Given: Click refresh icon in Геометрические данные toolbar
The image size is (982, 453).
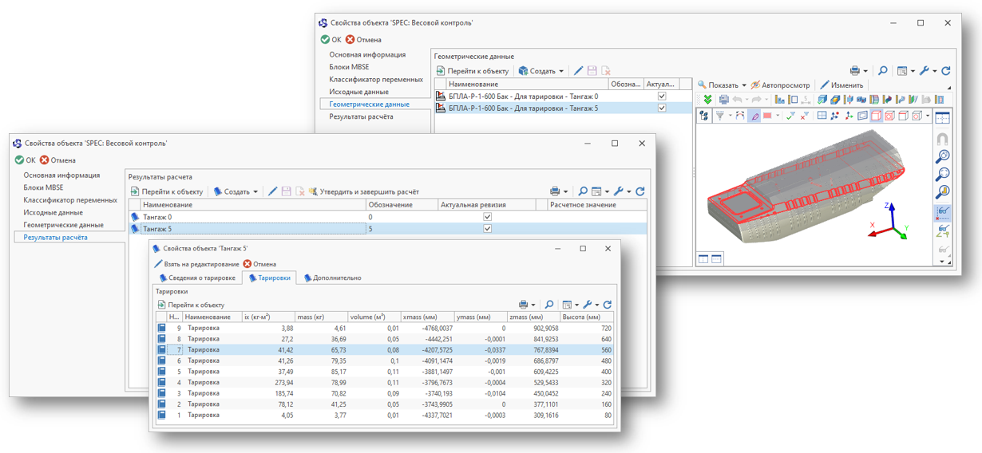Looking at the screenshot, I should click(x=946, y=71).
